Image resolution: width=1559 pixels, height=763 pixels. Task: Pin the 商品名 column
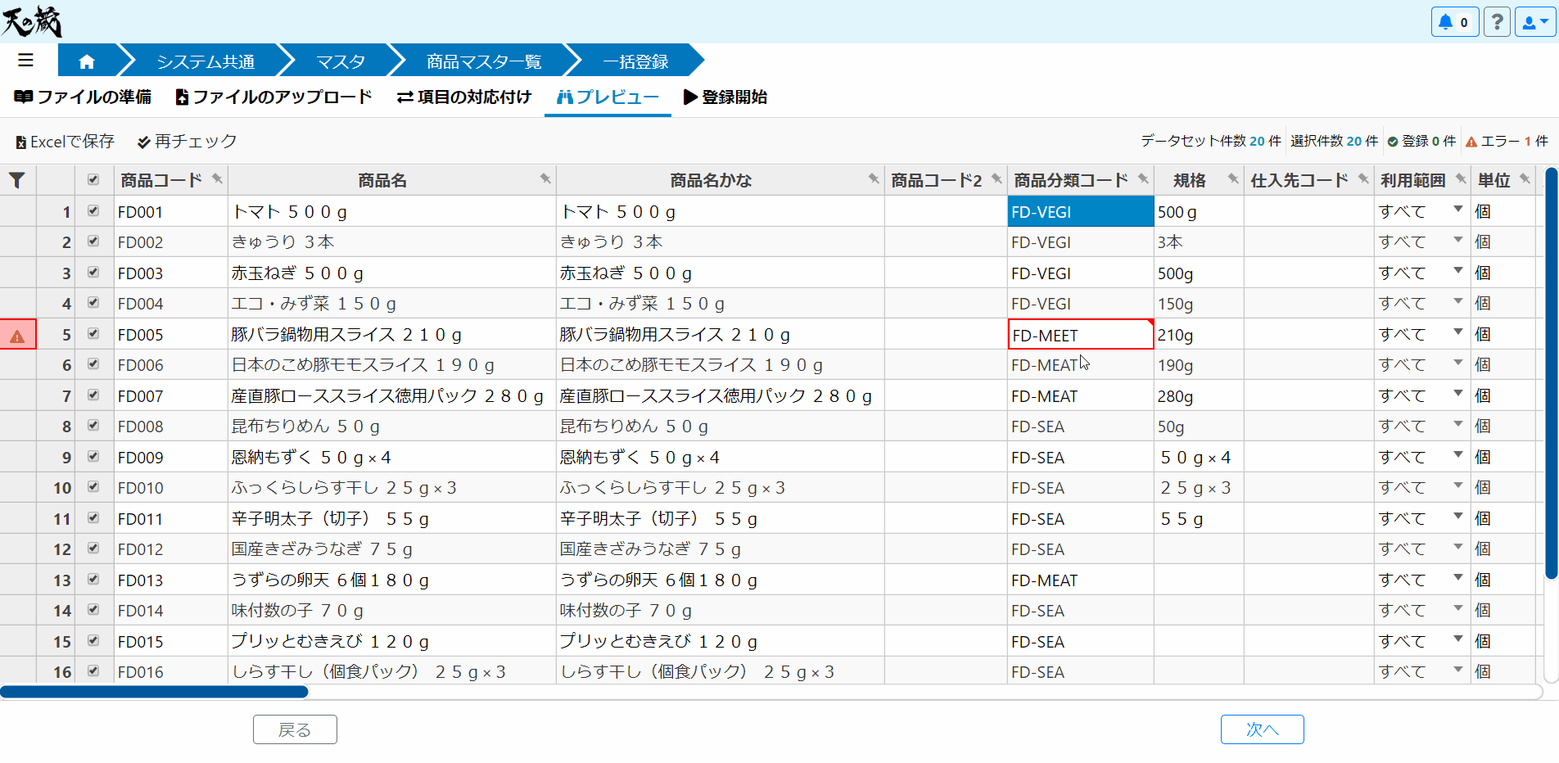tap(545, 178)
